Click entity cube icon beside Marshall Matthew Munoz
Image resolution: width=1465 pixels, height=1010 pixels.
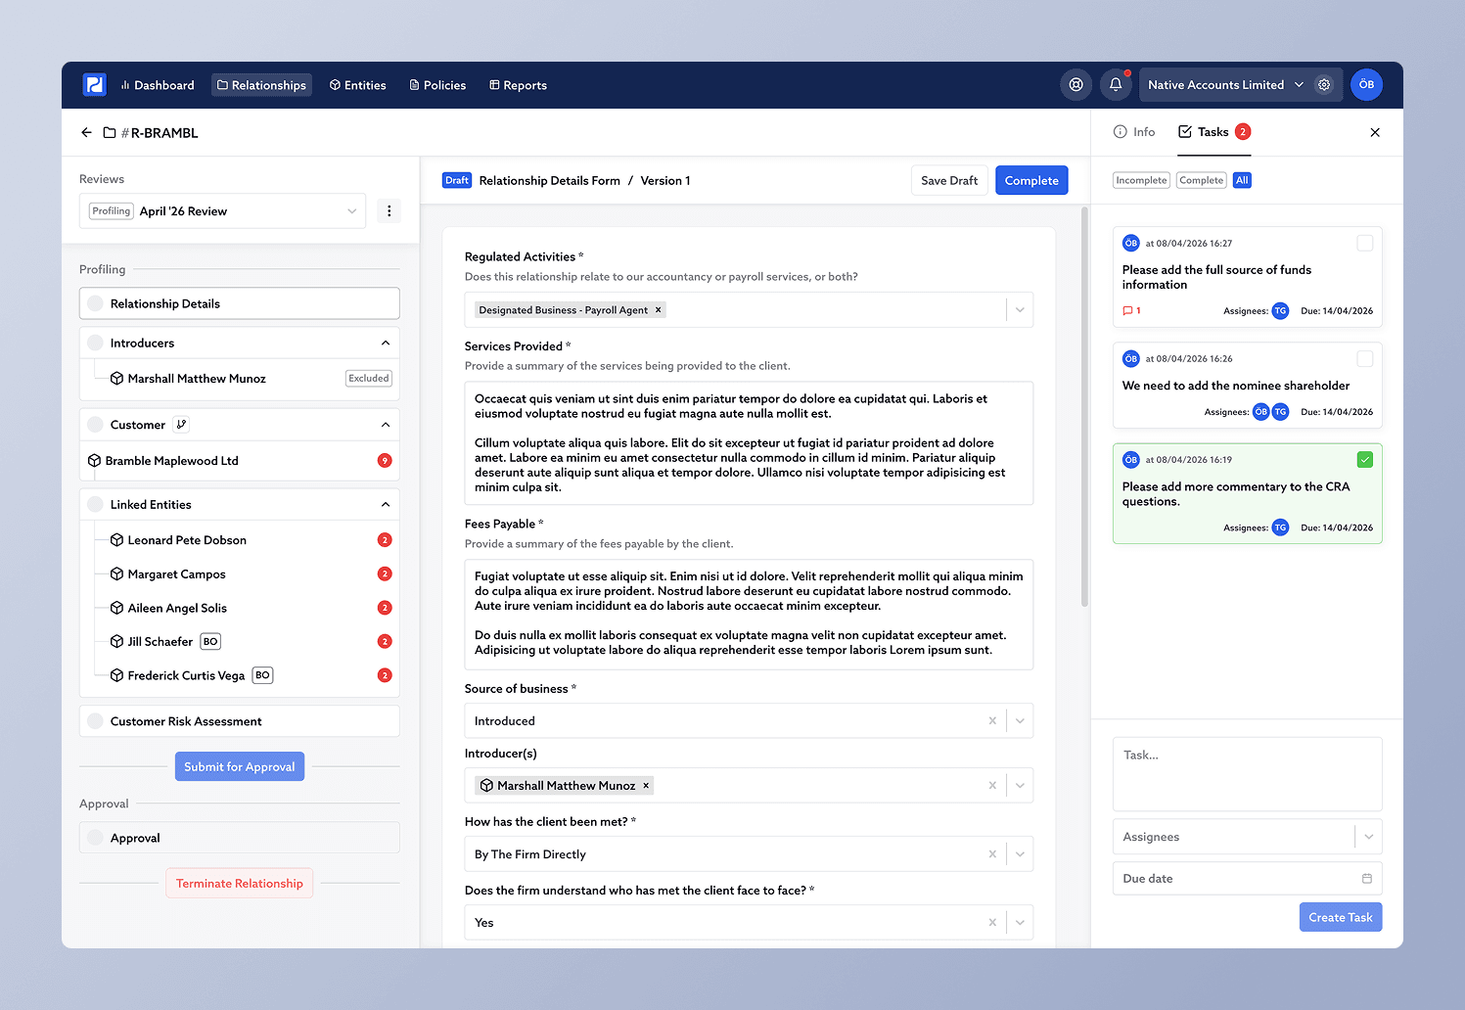116,379
